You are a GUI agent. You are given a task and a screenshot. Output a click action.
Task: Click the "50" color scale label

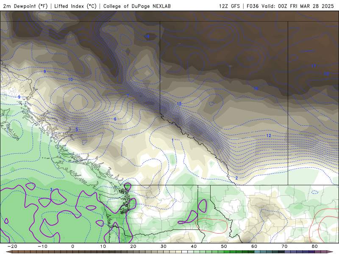(x=224, y=246)
